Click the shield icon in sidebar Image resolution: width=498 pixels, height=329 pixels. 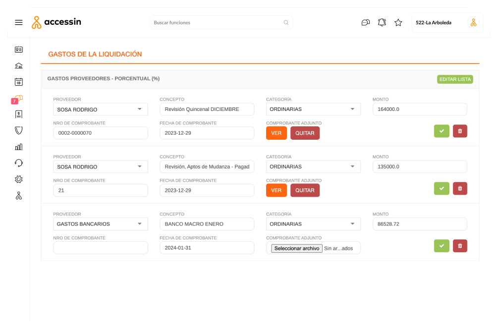(x=19, y=130)
